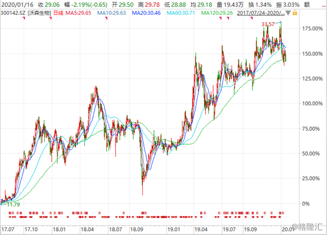Open the date range dropdown arrow

pos(288,13)
